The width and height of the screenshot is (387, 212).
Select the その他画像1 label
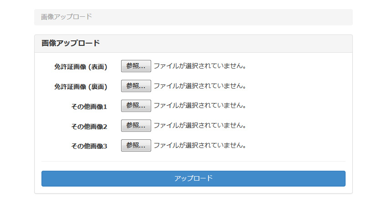click(89, 107)
